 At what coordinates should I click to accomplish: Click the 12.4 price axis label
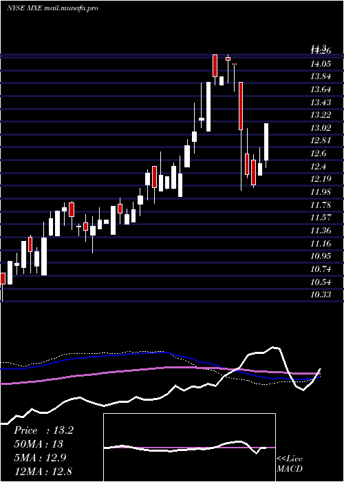[x=319, y=167]
